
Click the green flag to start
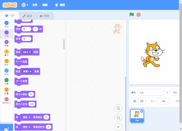pyautogui.click(x=132, y=15)
